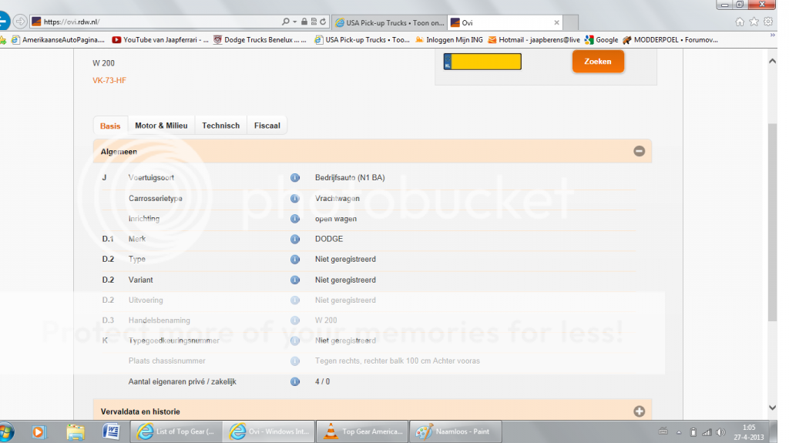Open USA Pick-up Trucks bookmark in favorites bar

pyautogui.click(x=362, y=40)
